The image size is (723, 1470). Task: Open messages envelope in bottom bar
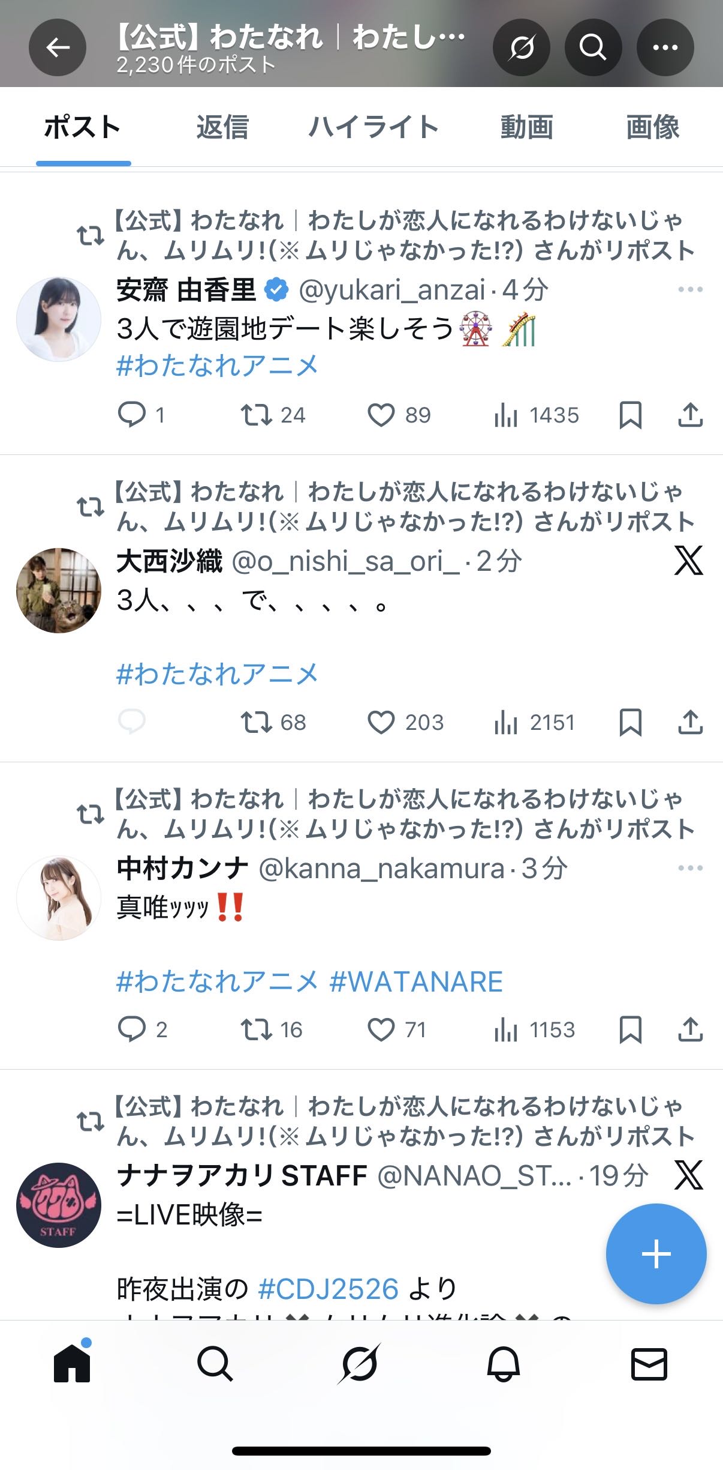(649, 1364)
